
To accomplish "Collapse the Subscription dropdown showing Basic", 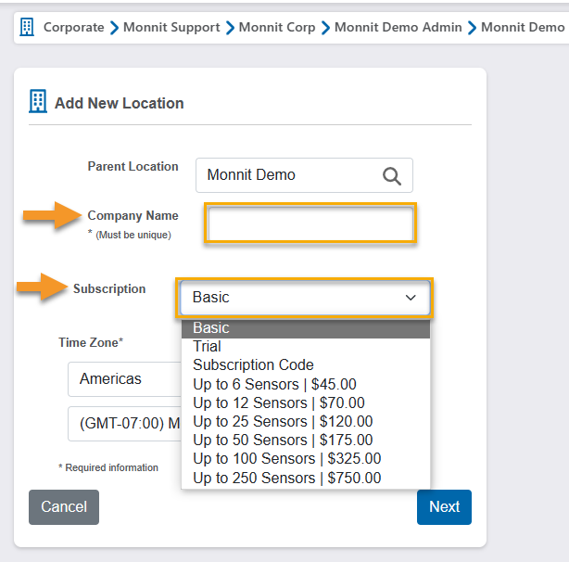I will 305,298.
